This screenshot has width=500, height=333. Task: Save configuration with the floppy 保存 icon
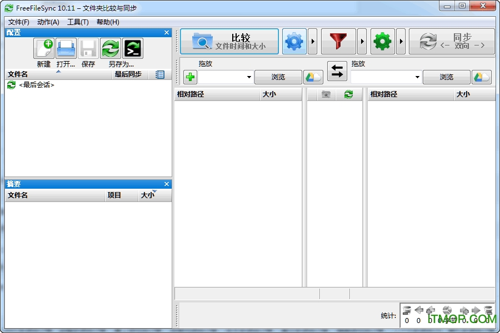[x=88, y=48]
